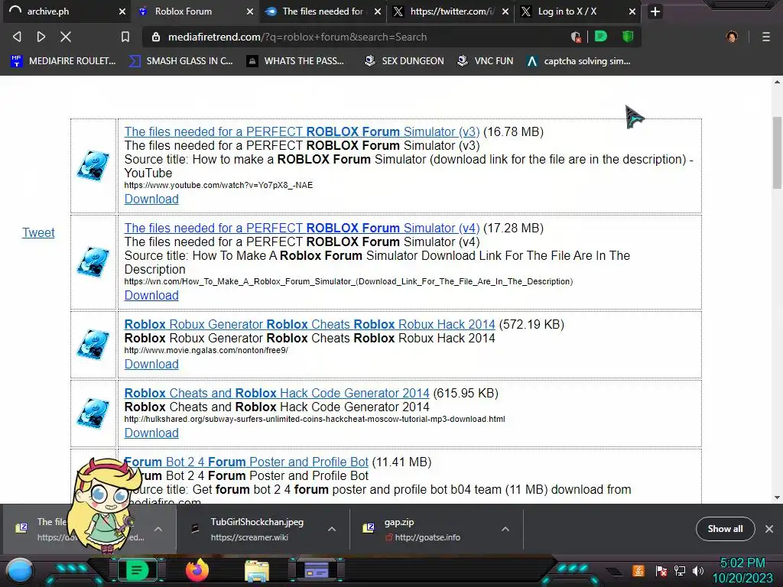Open Firefox from the taskbar
The height and width of the screenshot is (587, 783).
coord(197,570)
